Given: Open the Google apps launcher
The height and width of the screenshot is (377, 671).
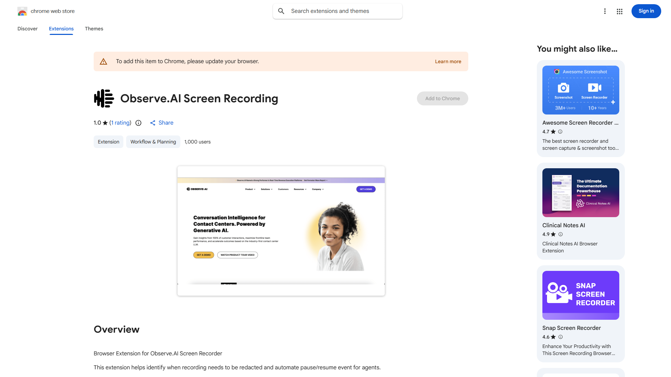Looking at the screenshot, I should pyautogui.click(x=619, y=11).
